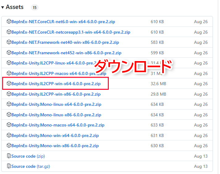The height and width of the screenshot is (174, 220).
Task: Click Aug 13 date of Source code (zip)
Action: pyautogui.click(x=201, y=156)
